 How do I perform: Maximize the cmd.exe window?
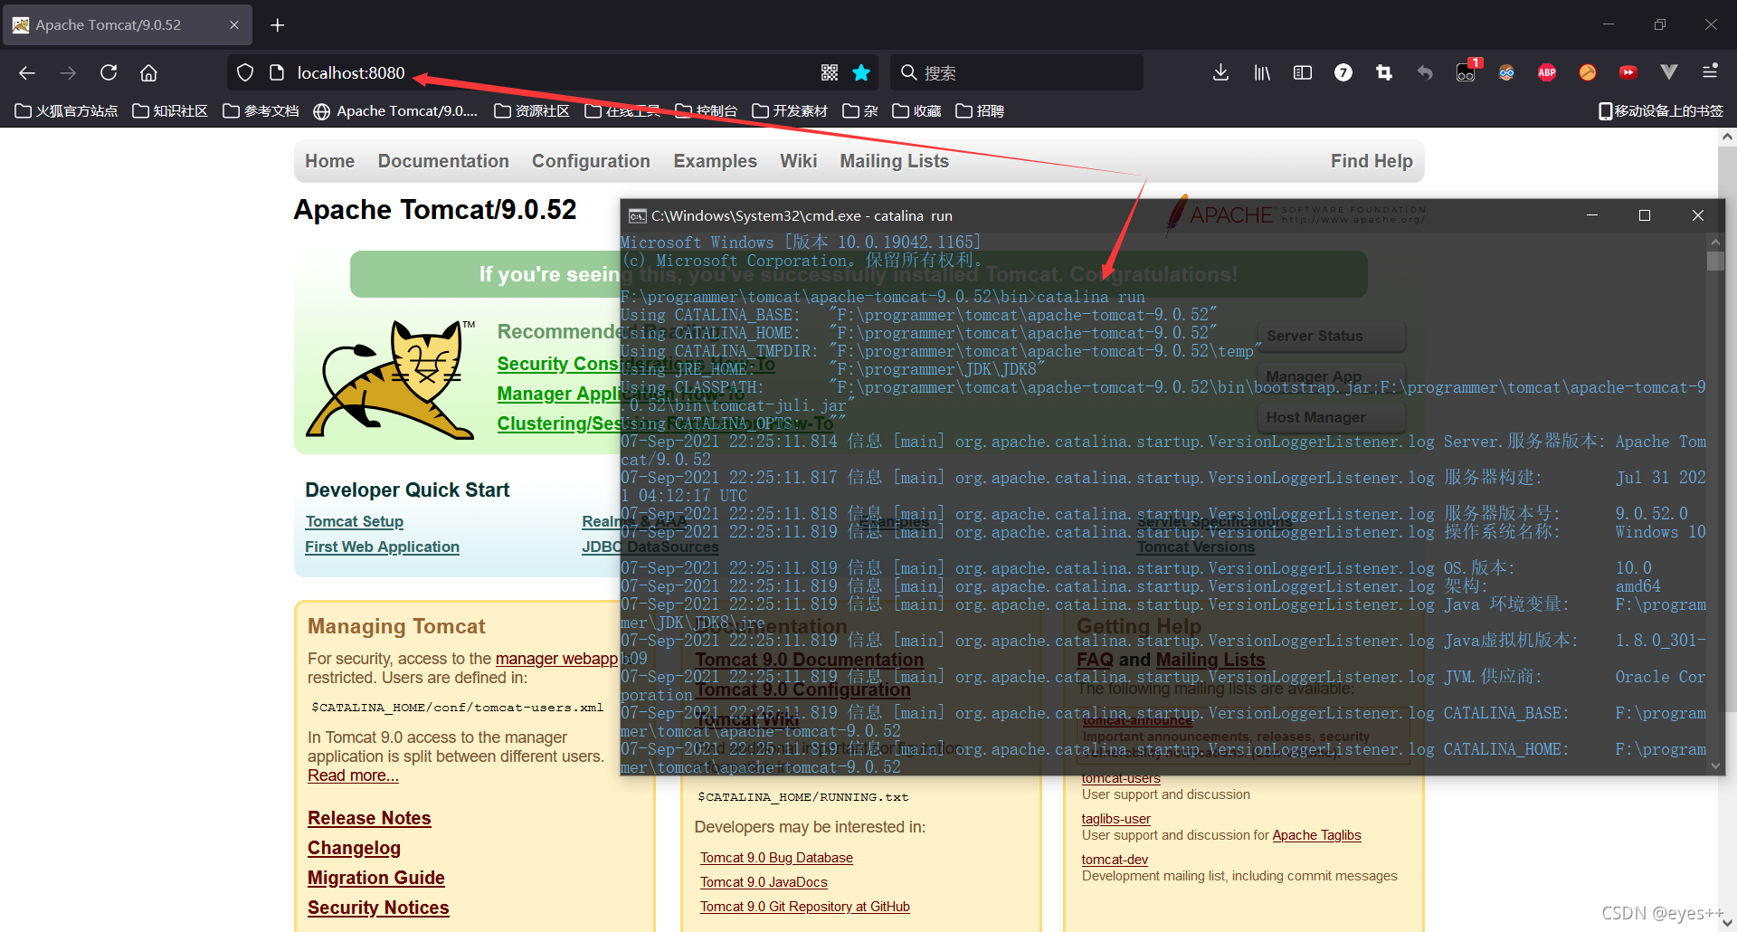[1645, 215]
